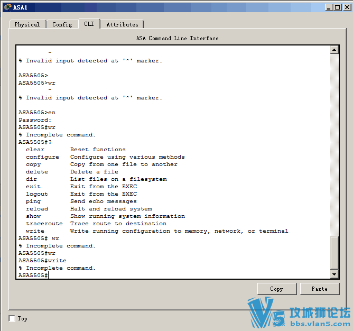Click the 'write' command in help list
The width and height of the screenshot is (353, 331).
[x=35, y=231]
